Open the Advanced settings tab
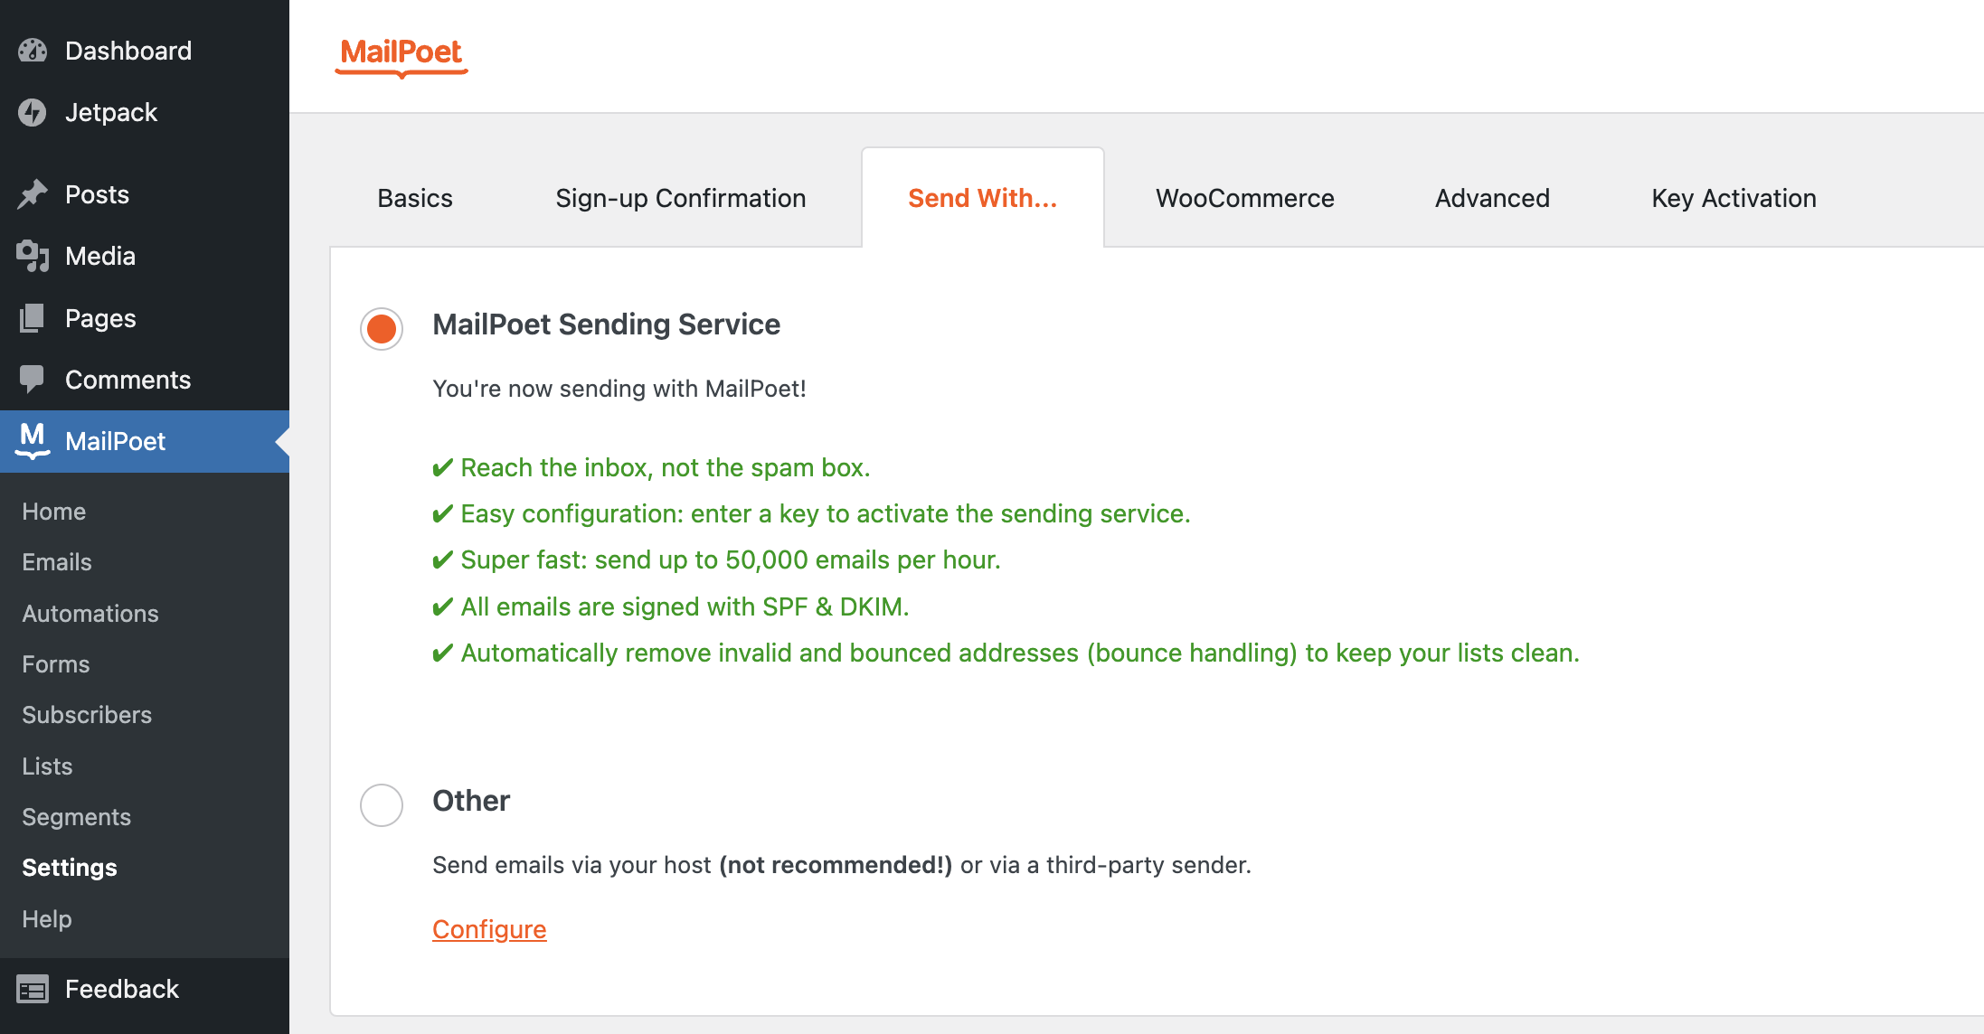 click(x=1492, y=198)
